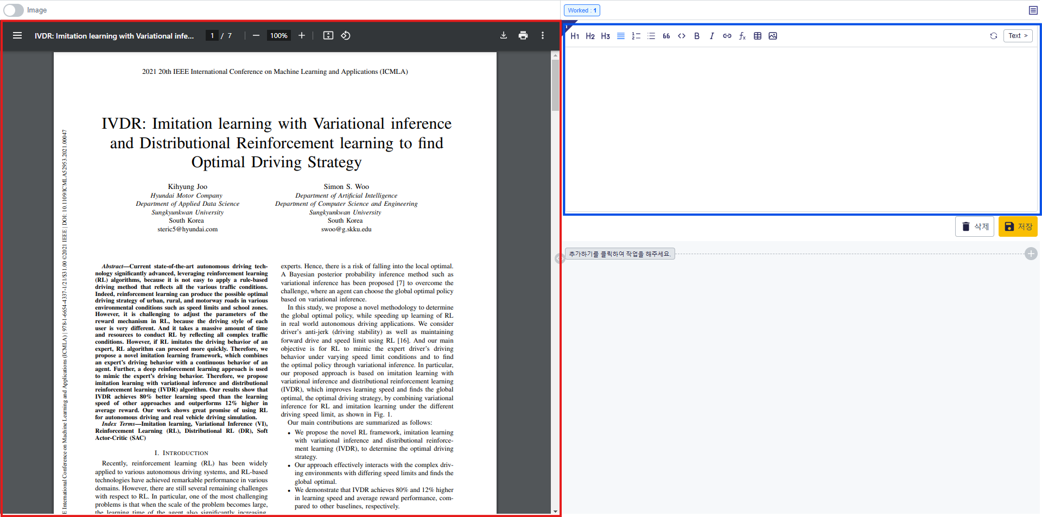This screenshot has width=1042, height=517.
Task: Fit PDF to page
Action: pyautogui.click(x=328, y=35)
